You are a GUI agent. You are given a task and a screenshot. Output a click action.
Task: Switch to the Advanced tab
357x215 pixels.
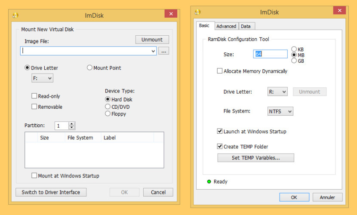226,26
